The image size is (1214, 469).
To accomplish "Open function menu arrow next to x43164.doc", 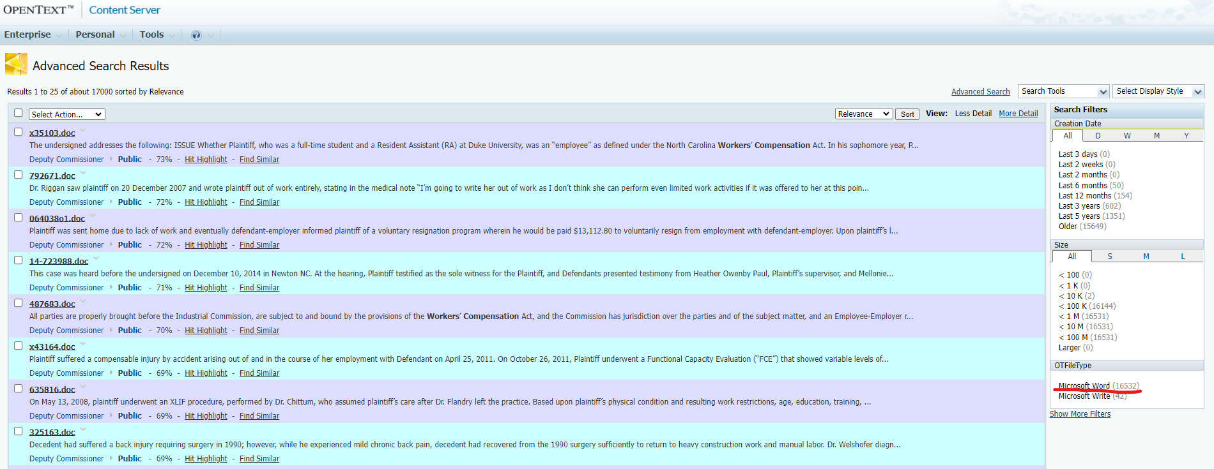I will pos(83,344).
